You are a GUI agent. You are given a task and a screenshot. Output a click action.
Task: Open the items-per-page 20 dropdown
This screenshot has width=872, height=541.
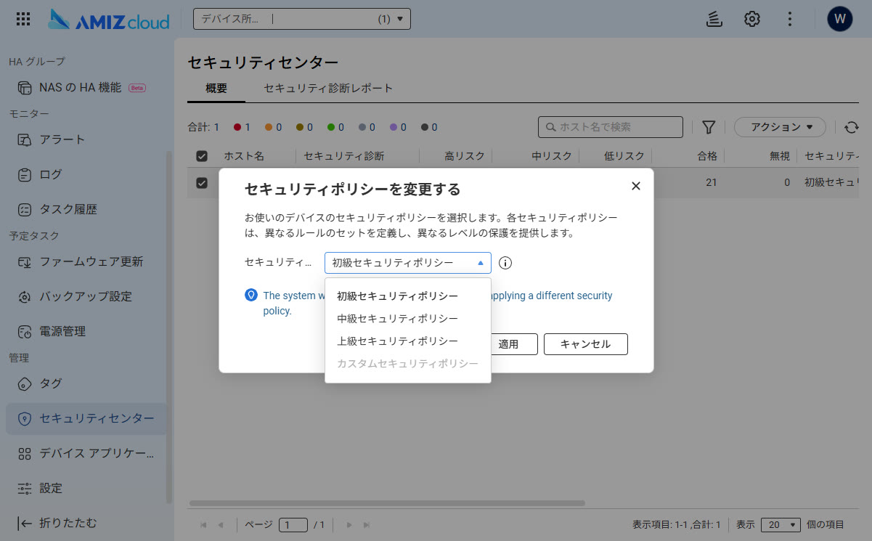click(783, 524)
